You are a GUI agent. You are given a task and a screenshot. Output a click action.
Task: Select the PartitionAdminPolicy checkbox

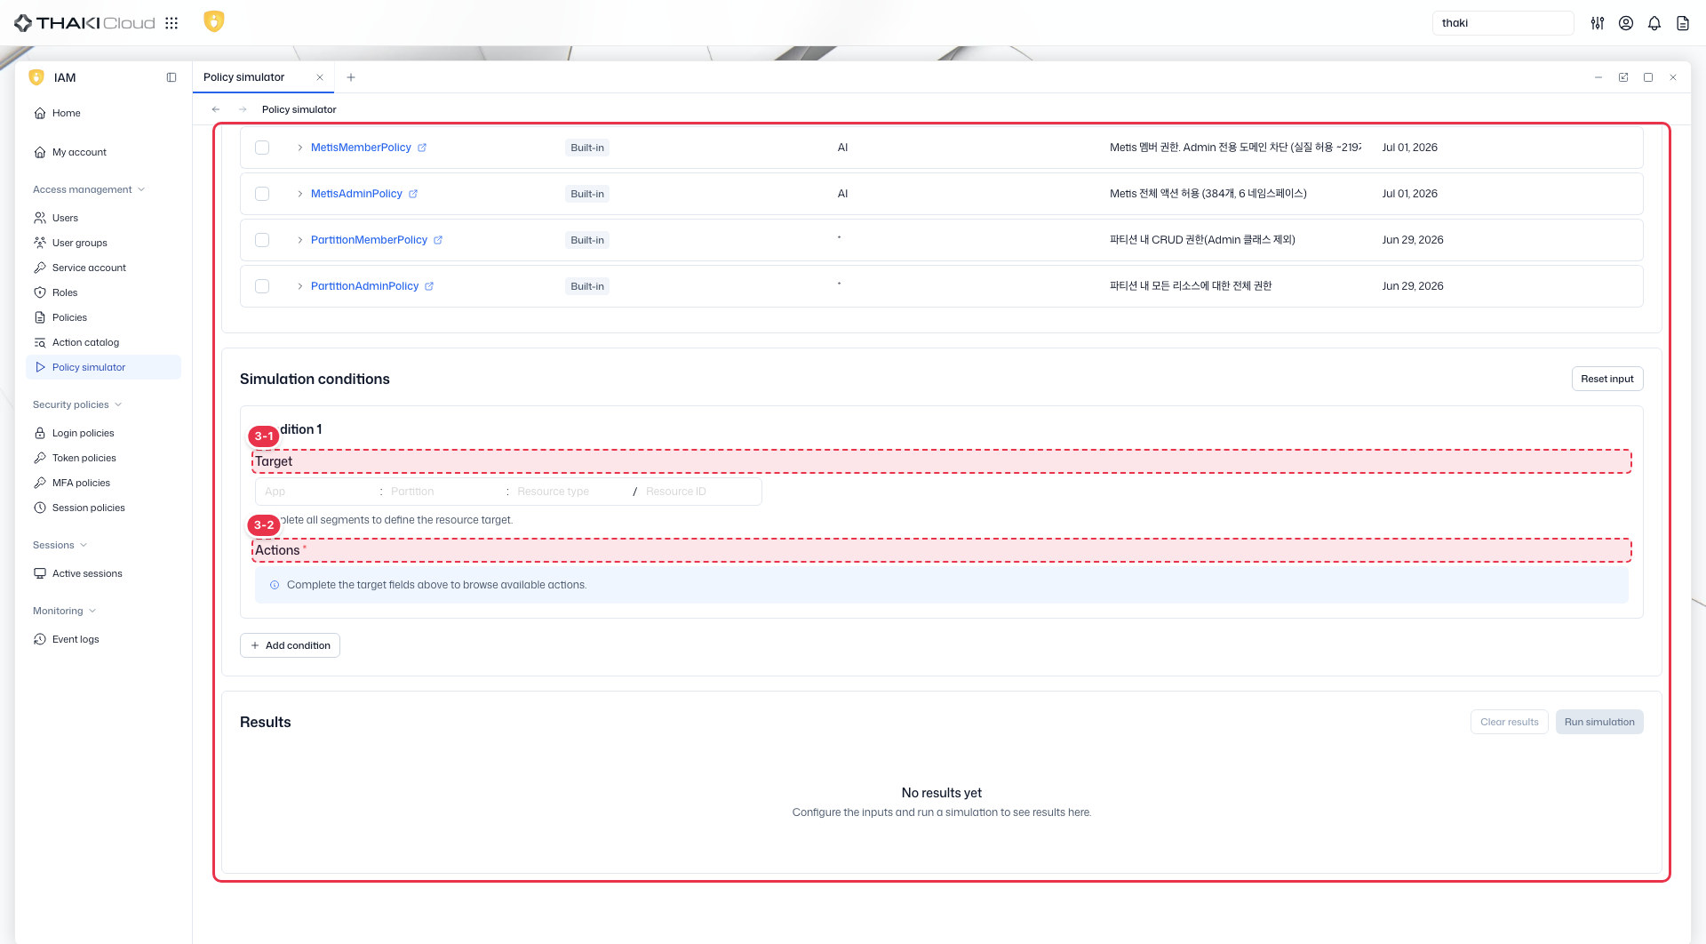(x=262, y=286)
